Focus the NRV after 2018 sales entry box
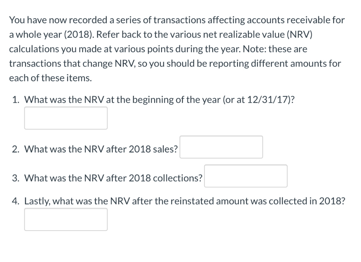Viewport: 361px width, 262px height. click(x=221, y=147)
